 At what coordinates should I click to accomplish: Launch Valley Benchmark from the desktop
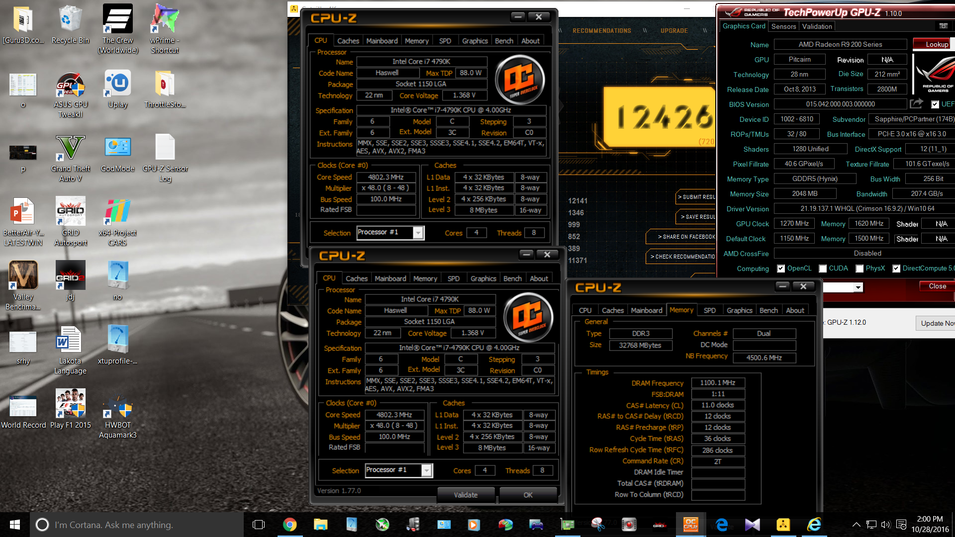(23, 286)
